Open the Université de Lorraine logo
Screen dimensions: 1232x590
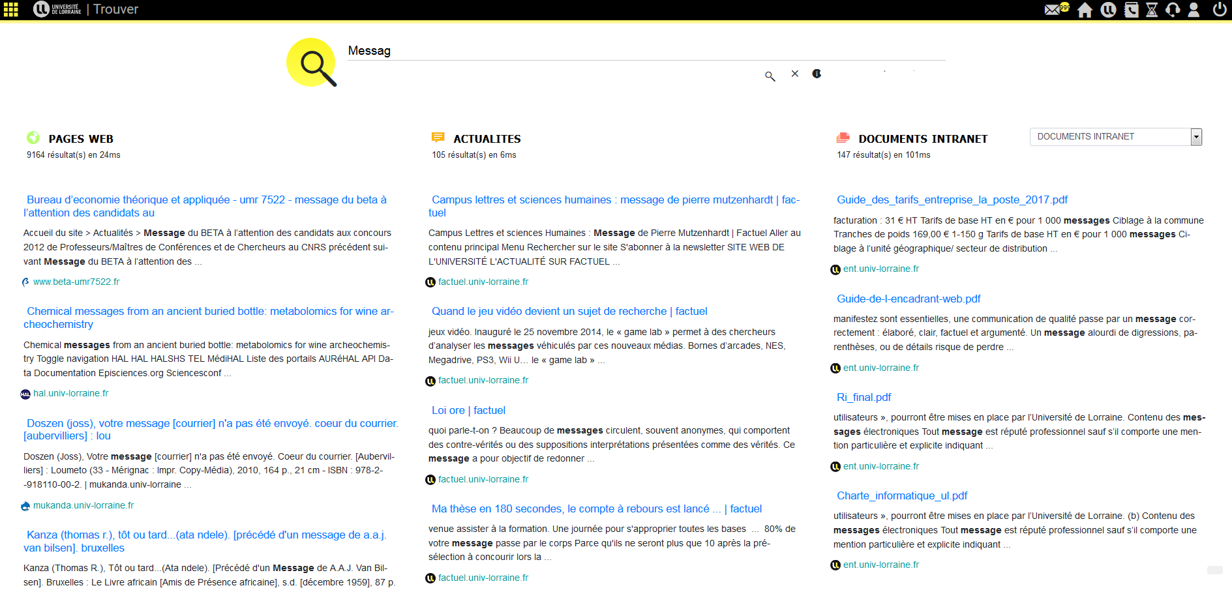(58, 9)
